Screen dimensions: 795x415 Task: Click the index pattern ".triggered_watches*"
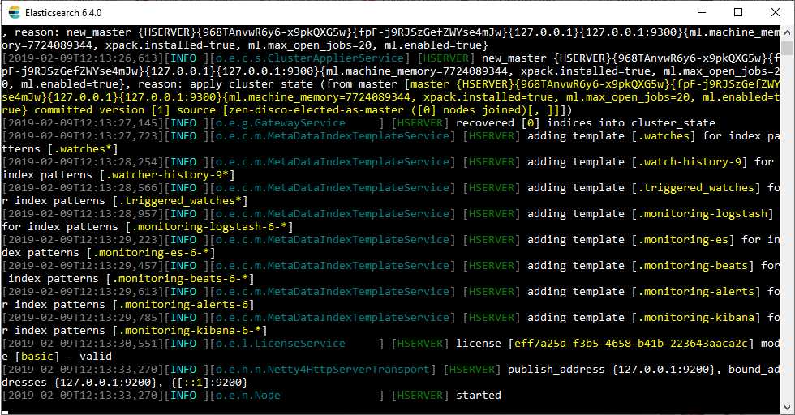coord(180,201)
